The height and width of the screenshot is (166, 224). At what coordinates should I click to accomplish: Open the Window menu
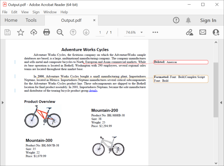coord(50,12)
